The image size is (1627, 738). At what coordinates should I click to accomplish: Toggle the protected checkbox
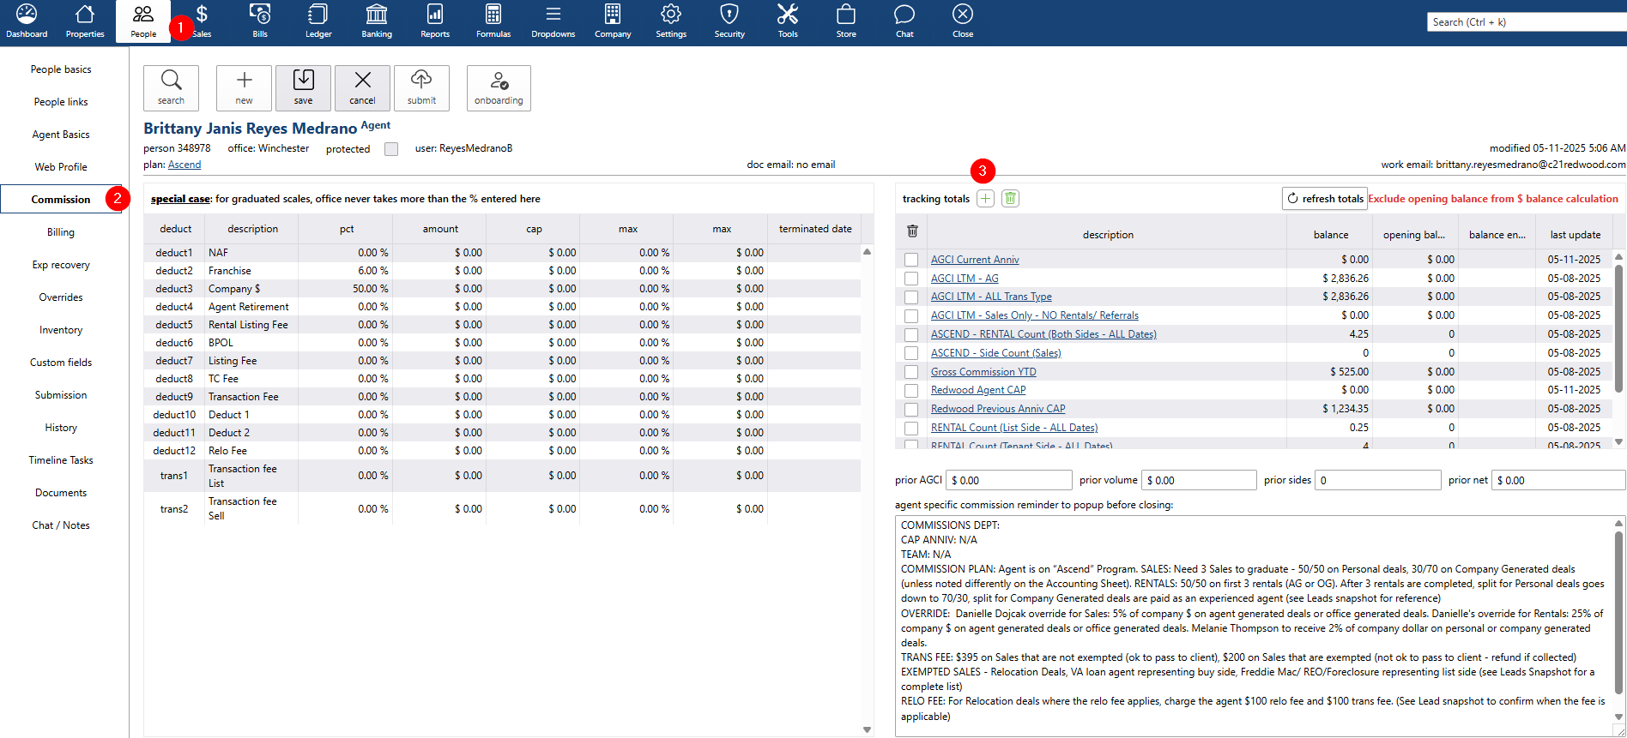pos(391,149)
